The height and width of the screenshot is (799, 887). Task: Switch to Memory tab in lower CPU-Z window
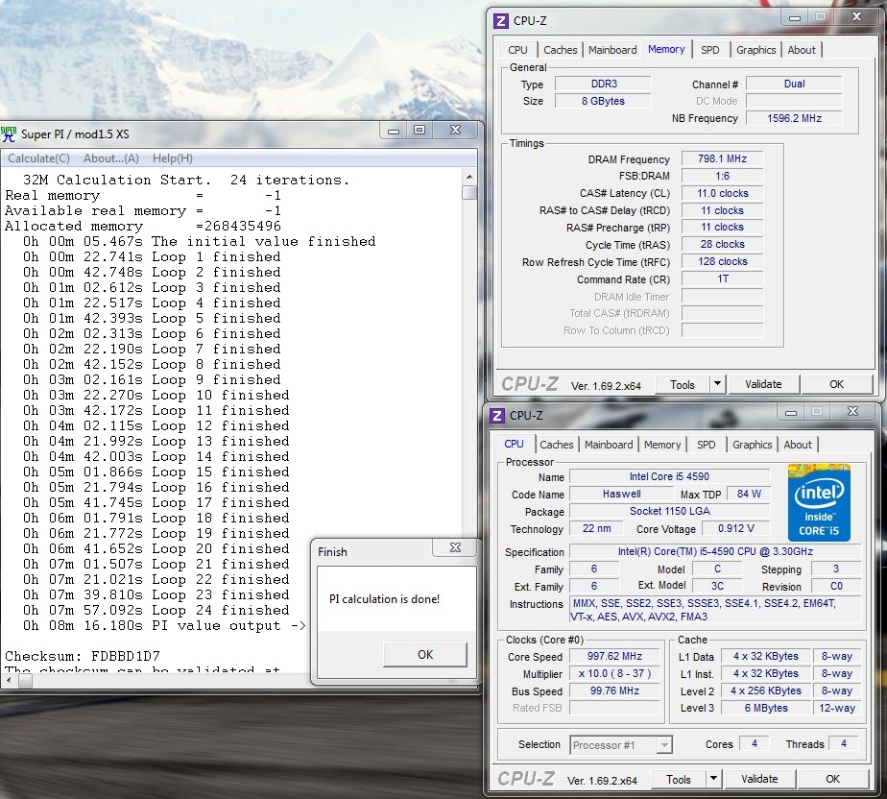pyautogui.click(x=662, y=445)
